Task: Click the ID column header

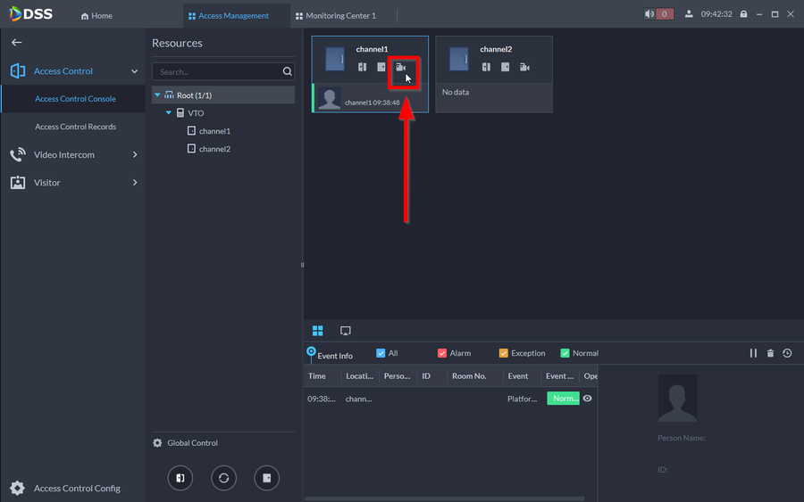Action: coord(426,376)
